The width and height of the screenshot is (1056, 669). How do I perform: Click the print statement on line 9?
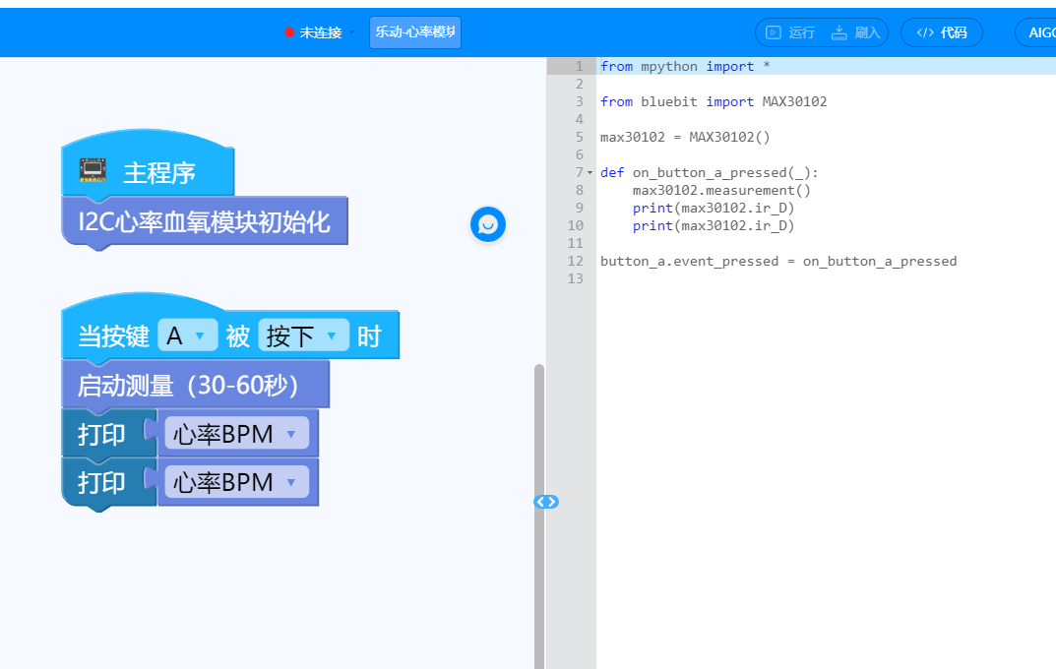[x=714, y=208]
